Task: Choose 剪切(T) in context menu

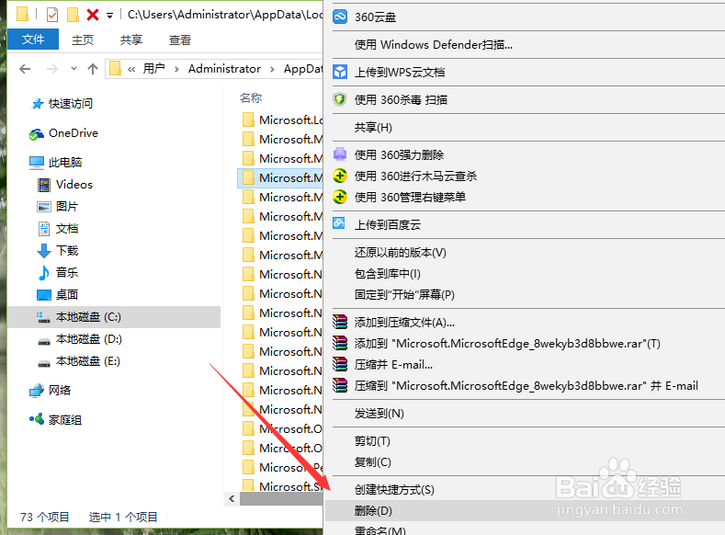Action: pos(525,440)
